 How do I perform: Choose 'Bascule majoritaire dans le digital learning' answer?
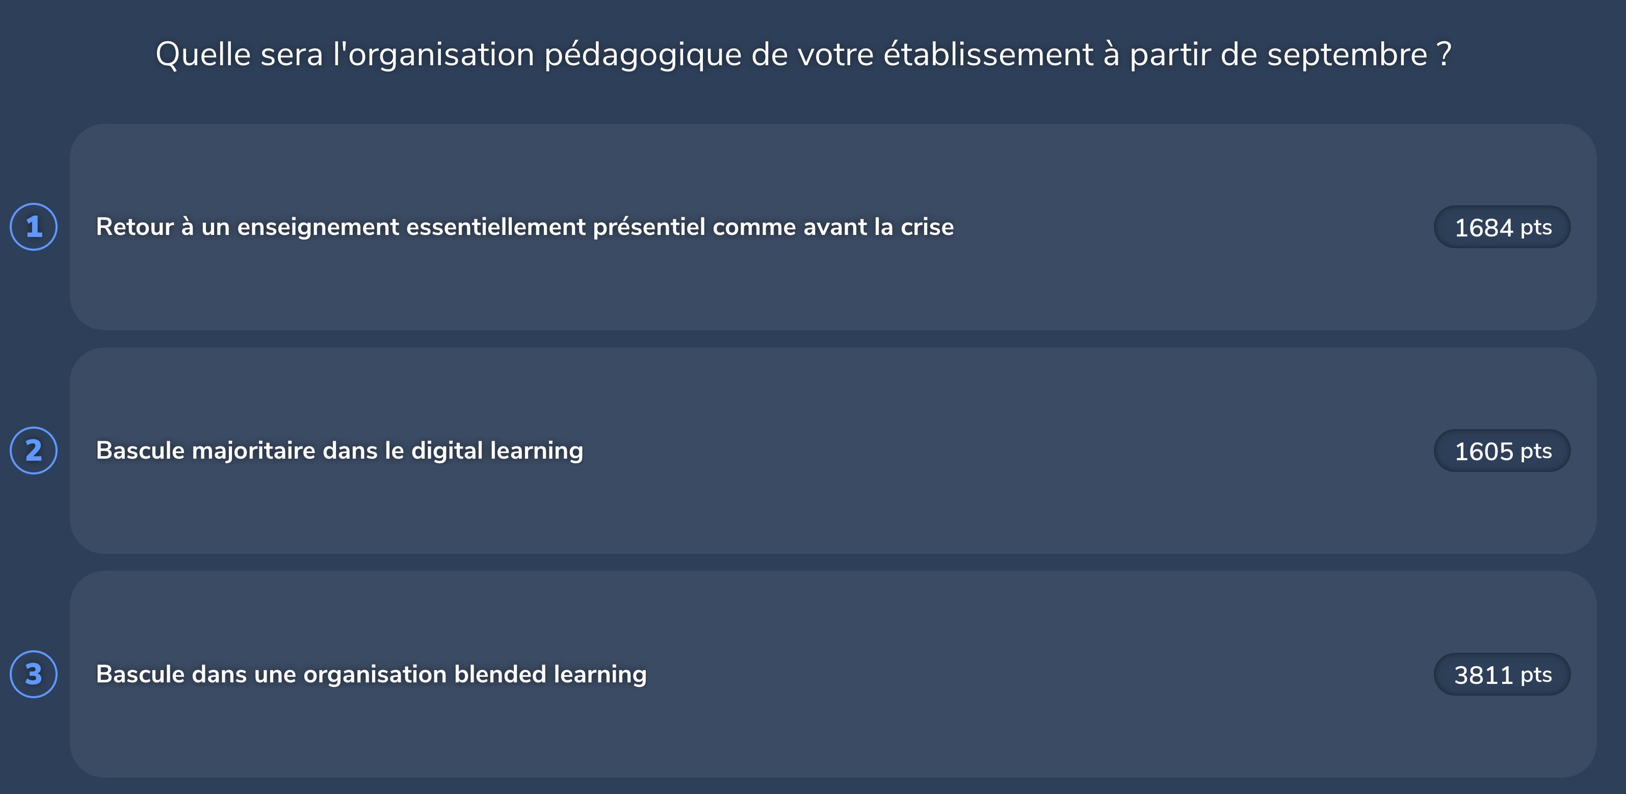[x=339, y=451]
